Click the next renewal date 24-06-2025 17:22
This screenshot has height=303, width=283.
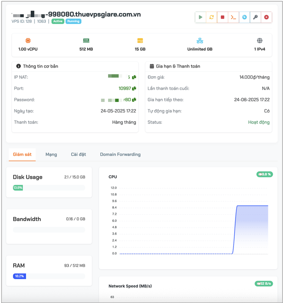pos(252,99)
